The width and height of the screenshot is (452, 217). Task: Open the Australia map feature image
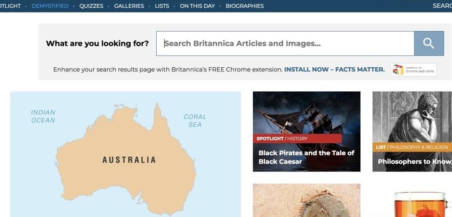(x=126, y=154)
